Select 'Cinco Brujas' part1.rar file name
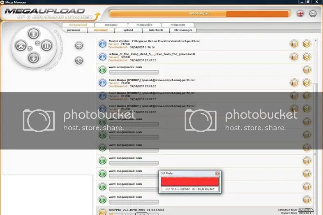 pos(152,80)
